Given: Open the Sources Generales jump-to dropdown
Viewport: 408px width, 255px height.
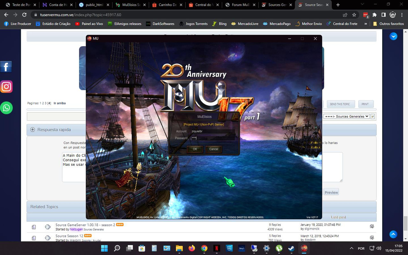Looking at the screenshot, I should tap(346, 116).
